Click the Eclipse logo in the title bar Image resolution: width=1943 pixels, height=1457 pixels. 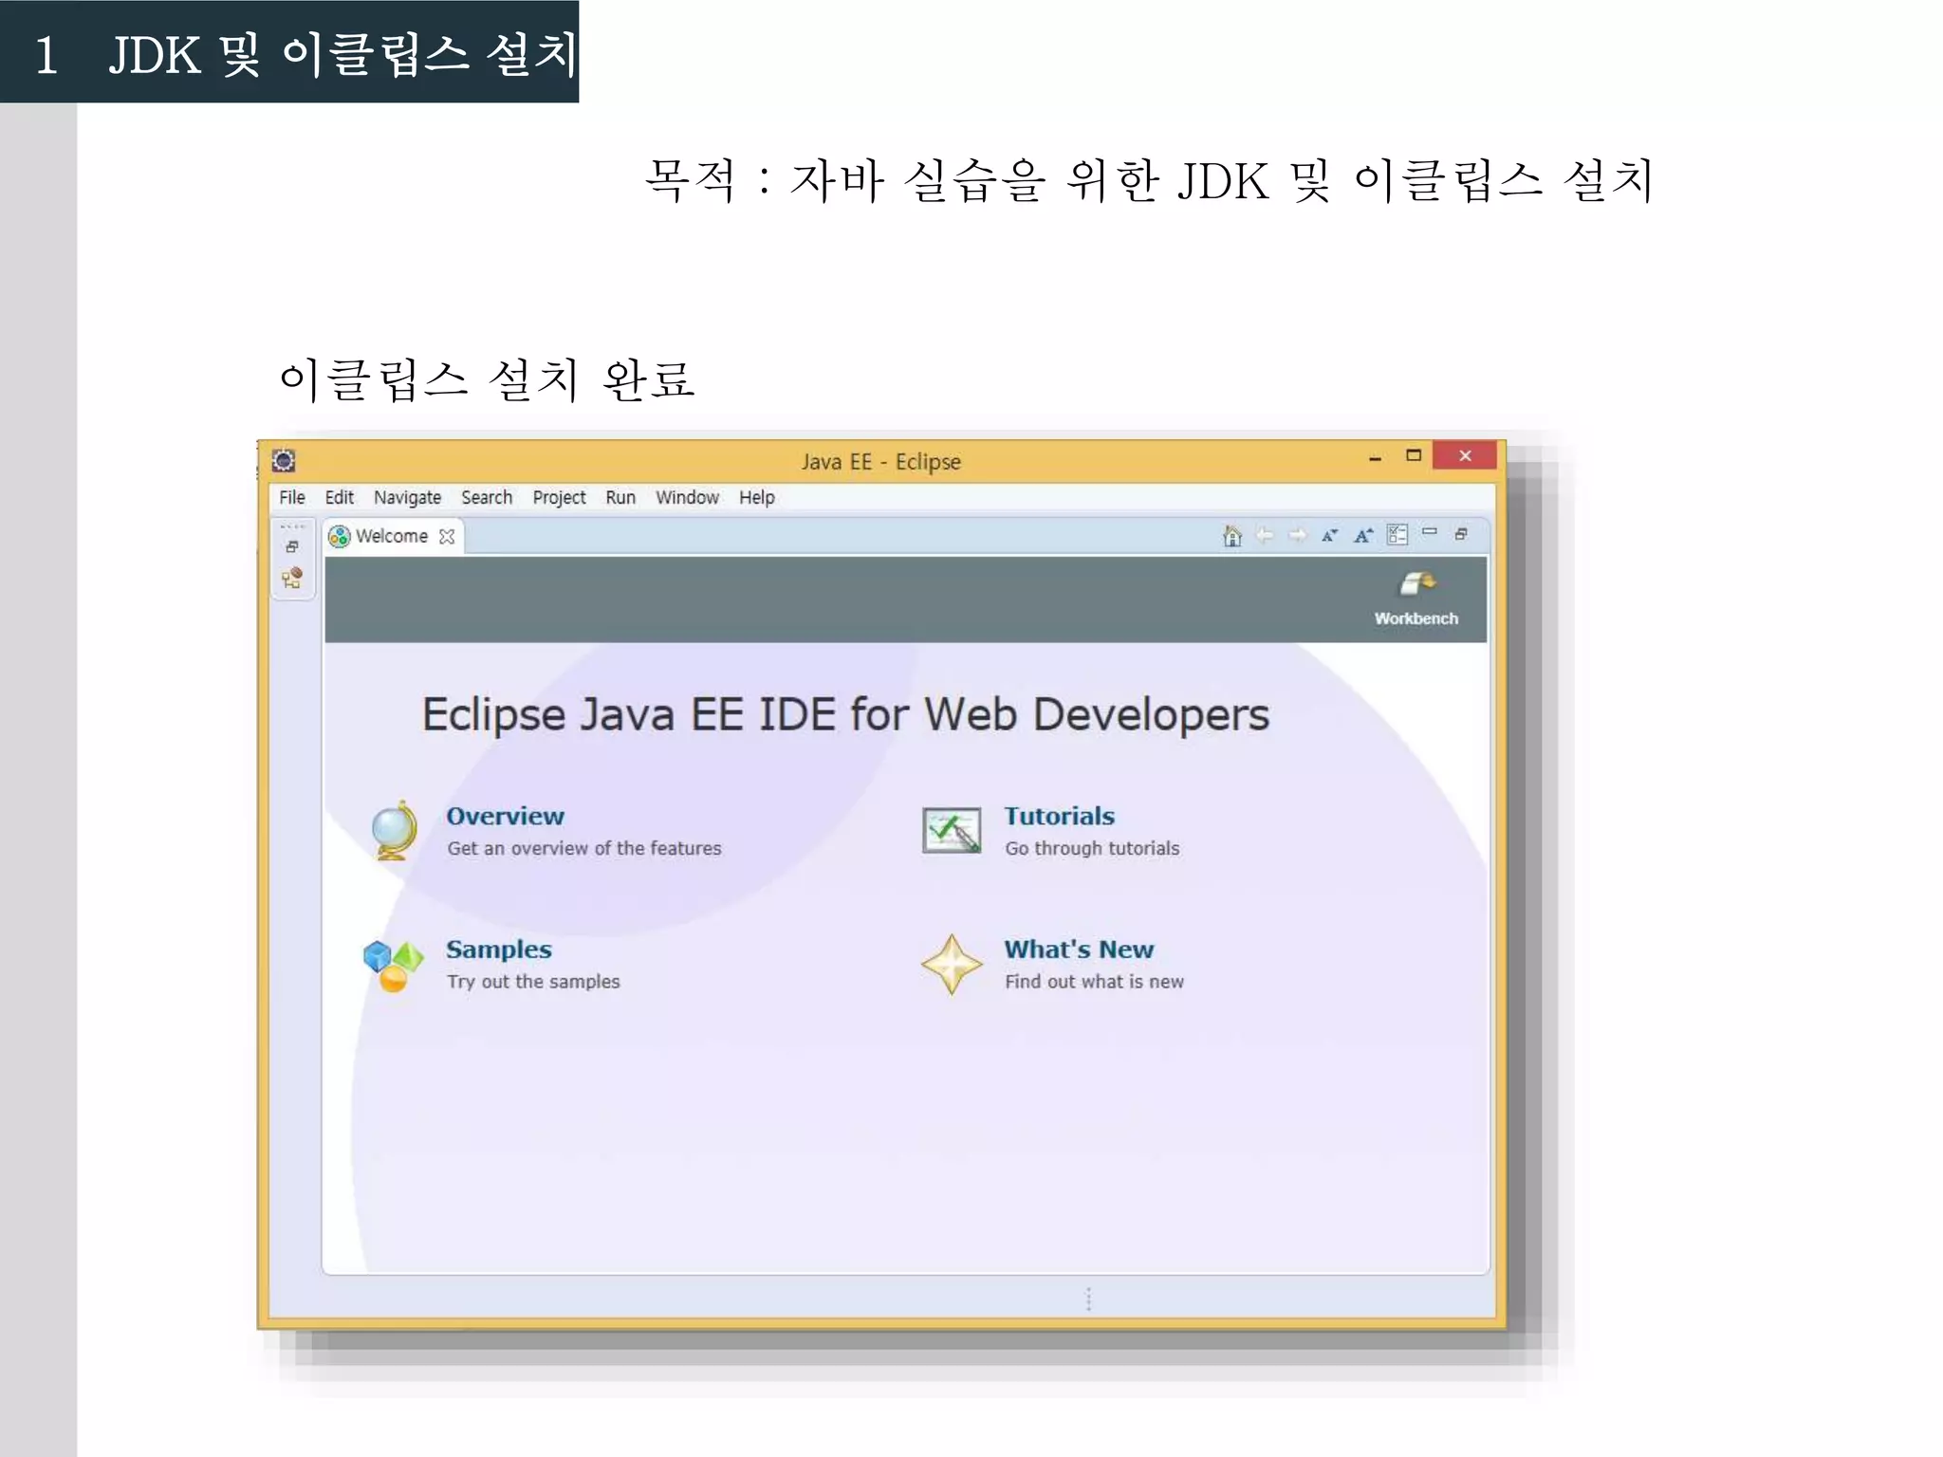pos(284,461)
